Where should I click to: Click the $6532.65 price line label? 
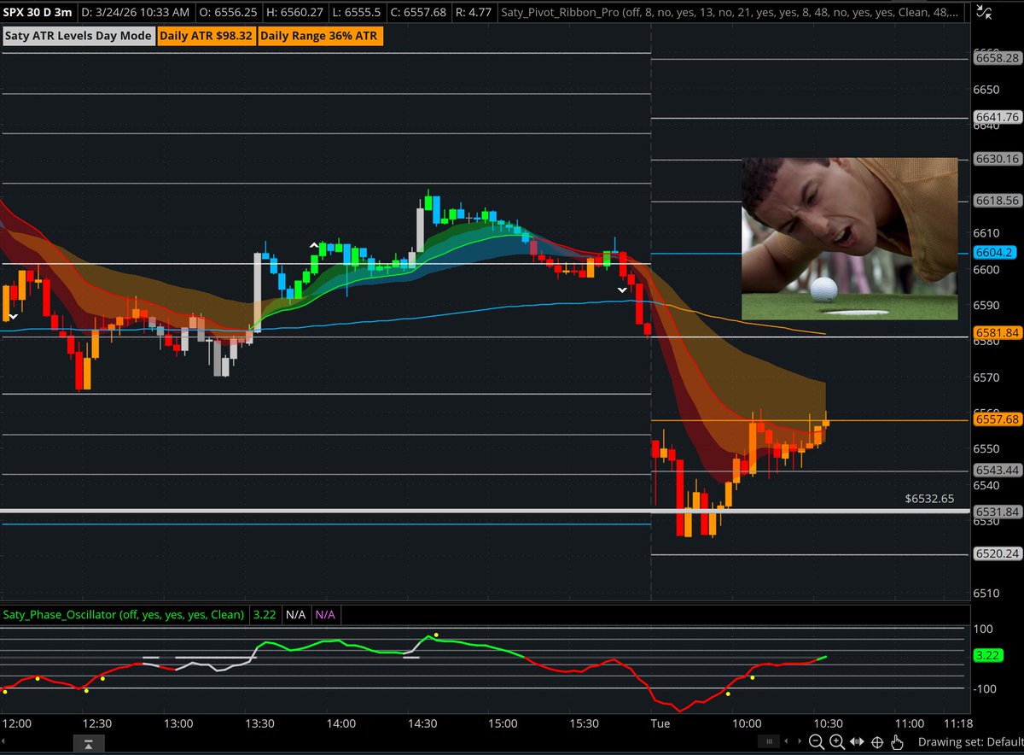click(x=929, y=498)
